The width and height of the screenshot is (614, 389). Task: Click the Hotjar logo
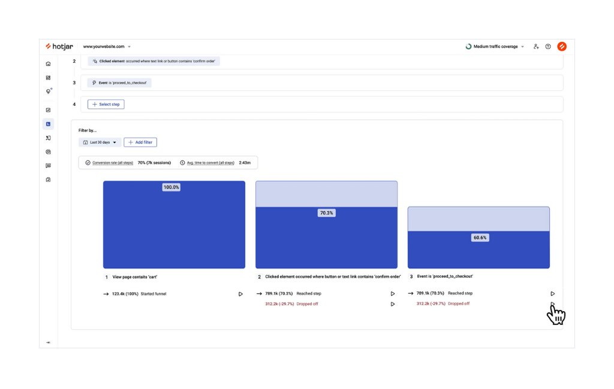59,47
